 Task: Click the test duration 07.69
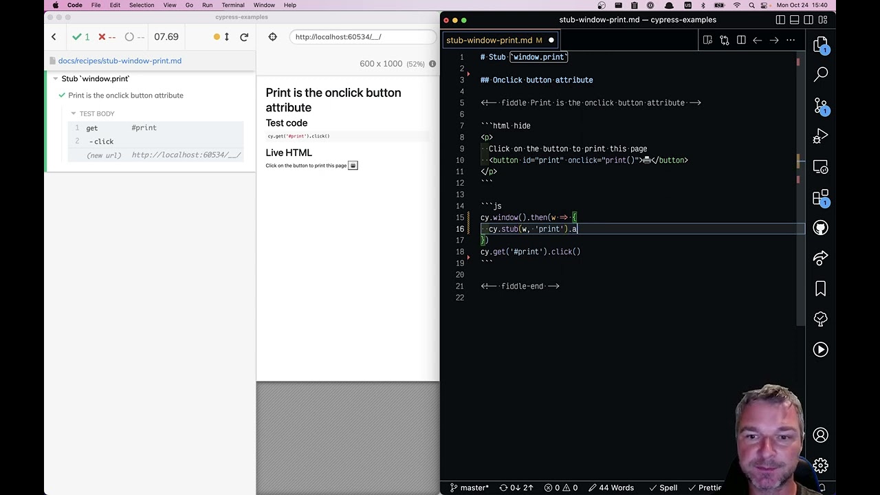pos(166,36)
